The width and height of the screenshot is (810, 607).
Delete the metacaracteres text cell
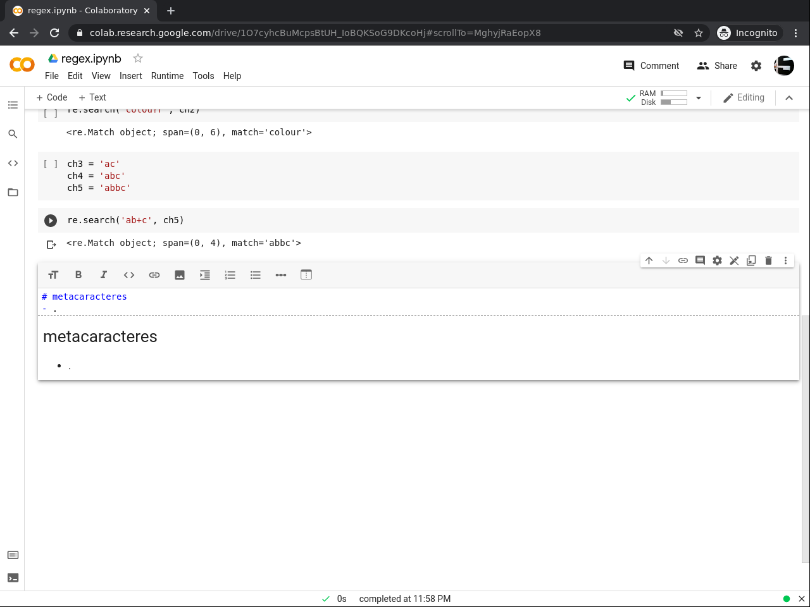click(769, 261)
